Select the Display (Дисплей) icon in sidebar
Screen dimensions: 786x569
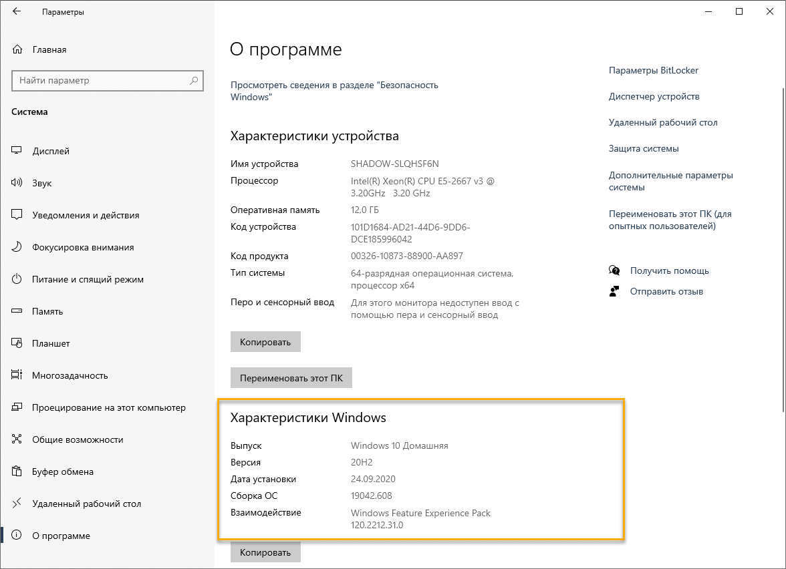click(16, 151)
